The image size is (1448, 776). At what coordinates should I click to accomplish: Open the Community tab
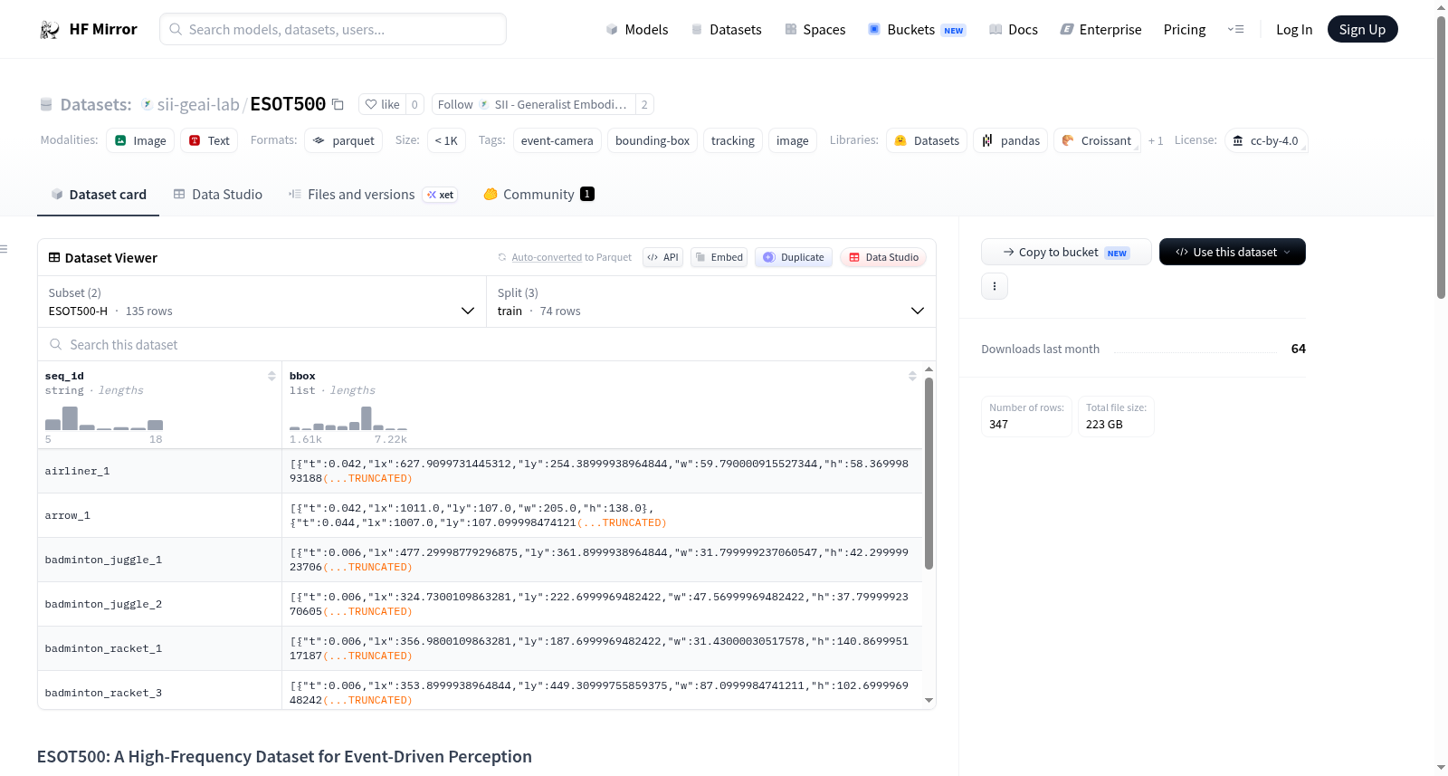[x=539, y=195]
